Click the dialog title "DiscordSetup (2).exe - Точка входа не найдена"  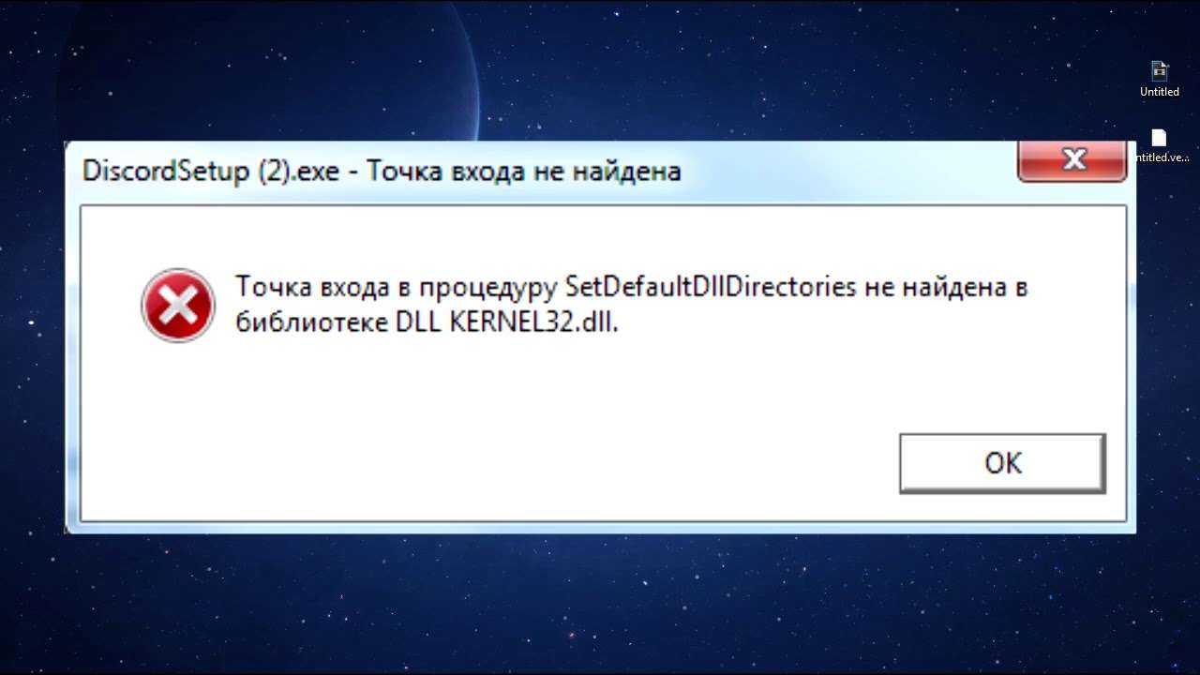(382, 172)
